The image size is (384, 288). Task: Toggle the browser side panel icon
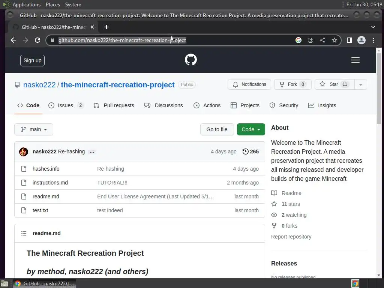pyautogui.click(x=349, y=40)
